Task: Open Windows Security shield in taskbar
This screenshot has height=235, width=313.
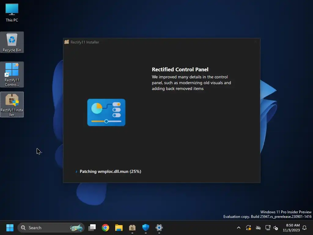Action: click(x=146, y=228)
